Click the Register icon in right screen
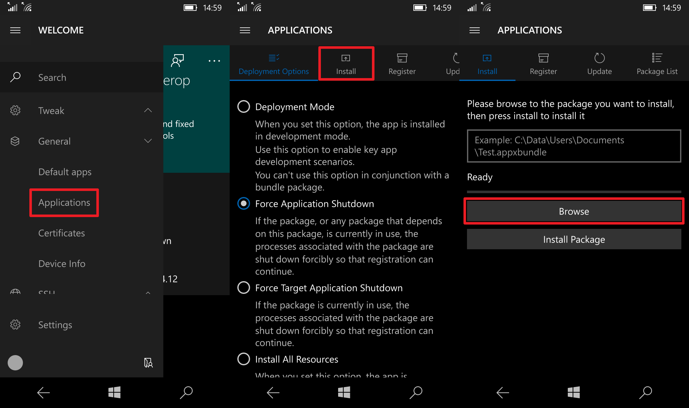The image size is (689, 408). click(543, 58)
